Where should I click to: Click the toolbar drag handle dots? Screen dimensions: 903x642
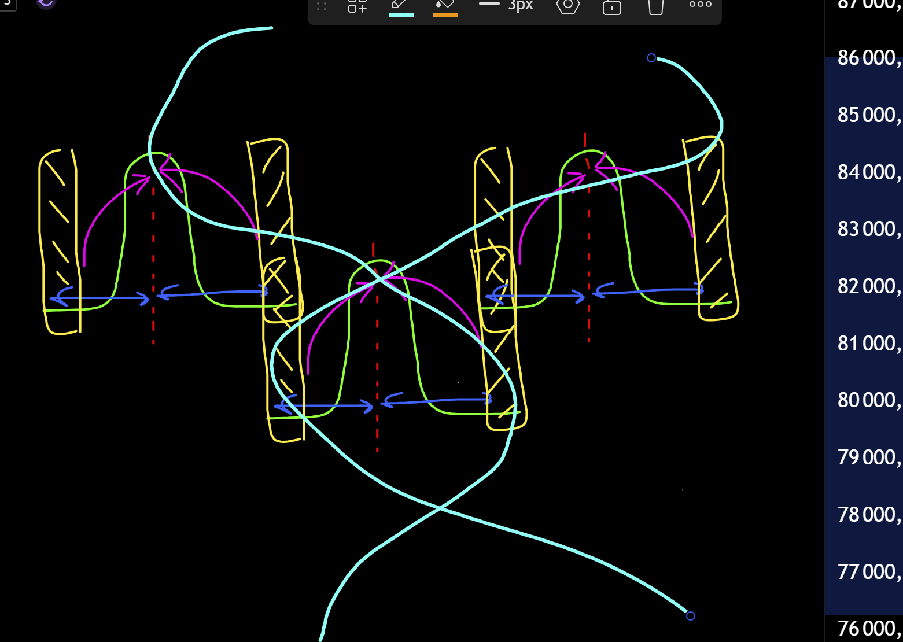point(322,6)
